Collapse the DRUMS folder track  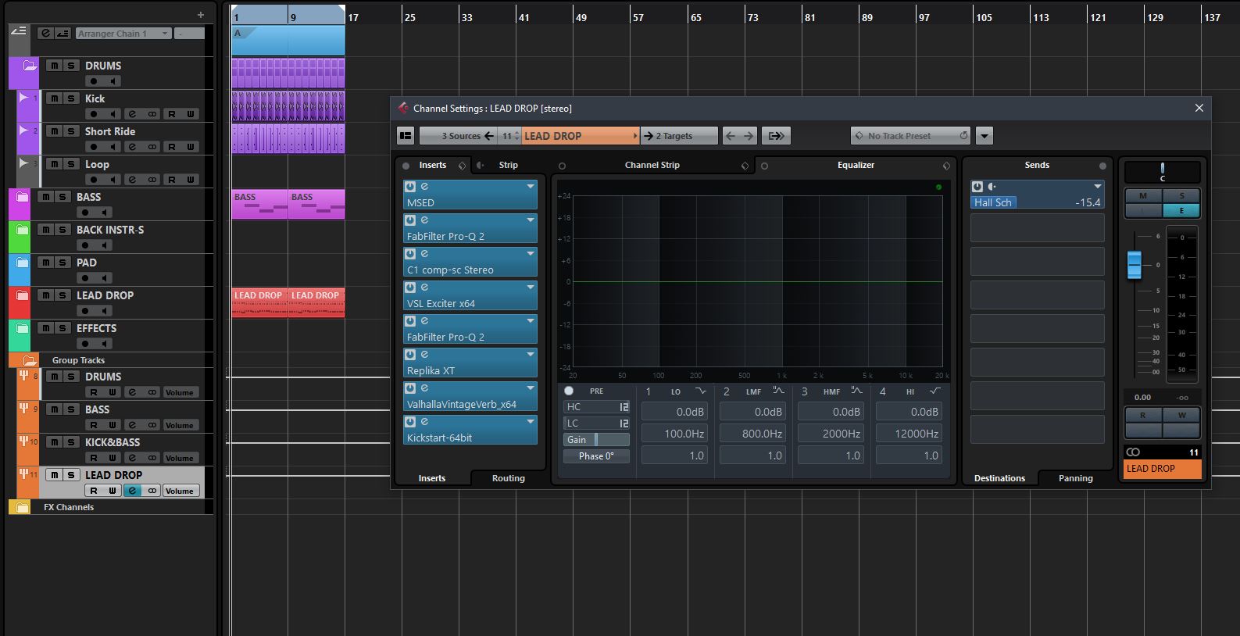tap(29, 66)
